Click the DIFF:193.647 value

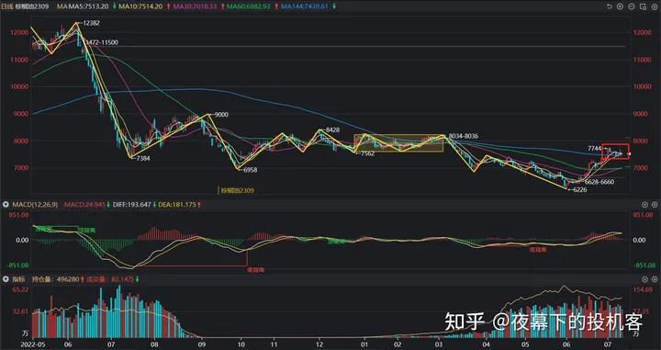click(132, 205)
